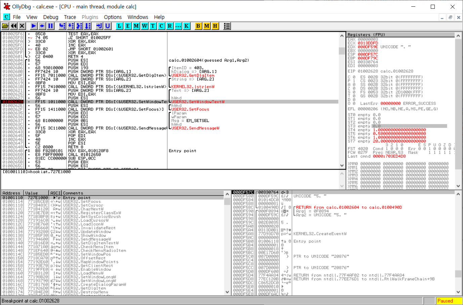Open the Windows menu

138,17
